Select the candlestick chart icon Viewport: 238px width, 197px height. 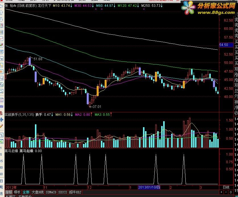tap(1, 45)
